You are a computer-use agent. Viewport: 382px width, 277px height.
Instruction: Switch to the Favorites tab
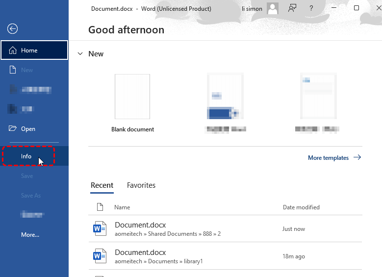pos(141,185)
